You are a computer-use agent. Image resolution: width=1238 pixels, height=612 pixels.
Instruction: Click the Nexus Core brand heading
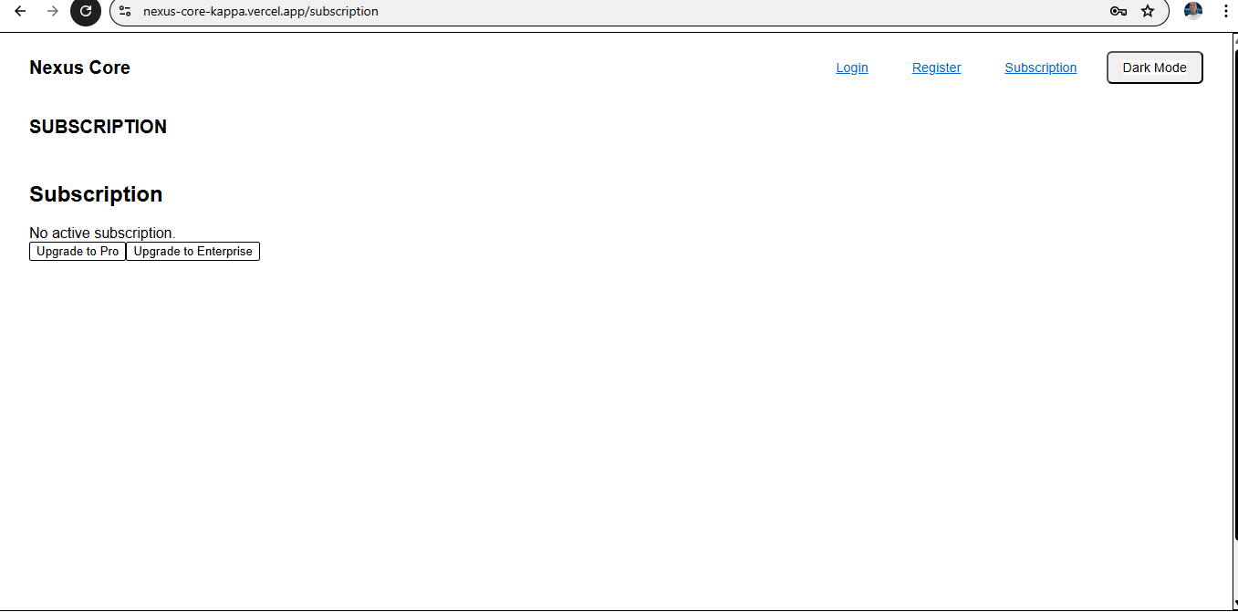[79, 67]
